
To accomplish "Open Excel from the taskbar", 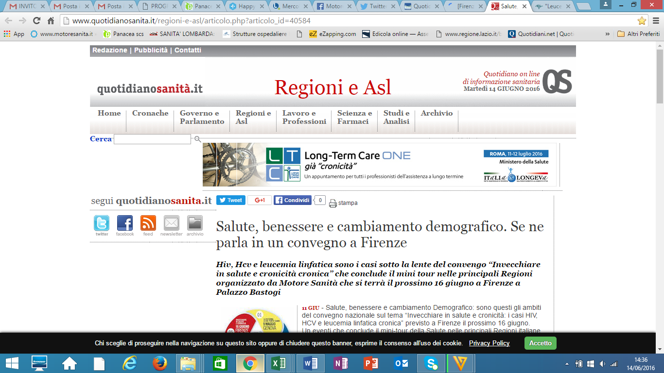I will (279, 363).
